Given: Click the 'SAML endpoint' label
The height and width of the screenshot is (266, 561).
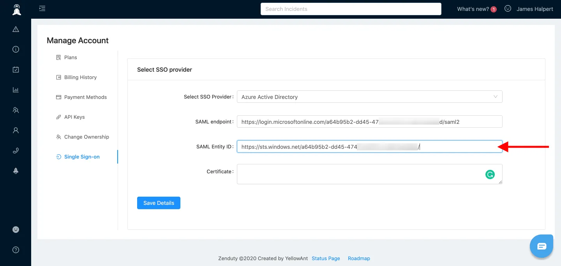Looking at the screenshot, I should click(x=214, y=122).
